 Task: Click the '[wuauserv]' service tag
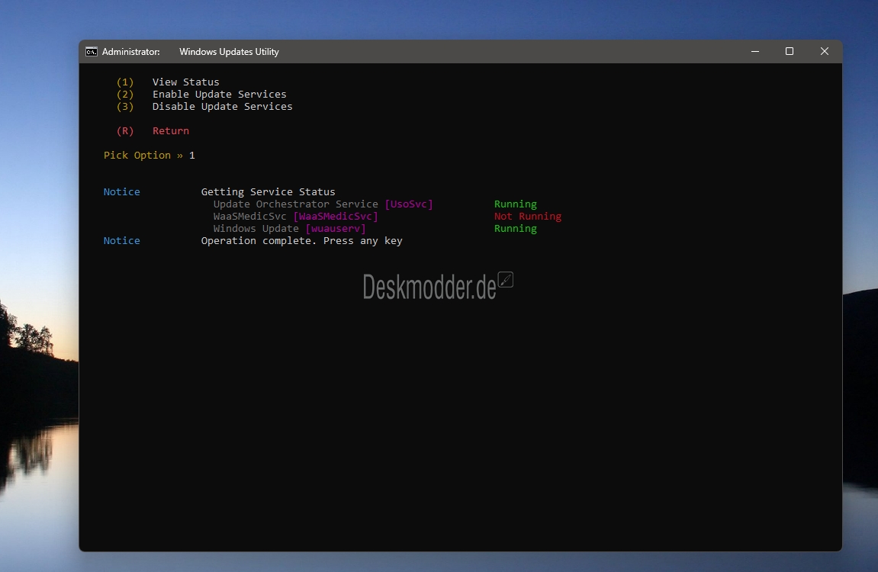pos(336,229)
